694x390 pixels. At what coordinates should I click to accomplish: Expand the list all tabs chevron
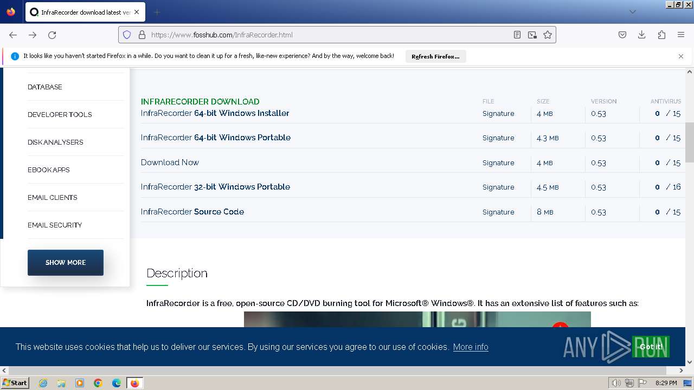pyautogui.click(x=632, y=12)
